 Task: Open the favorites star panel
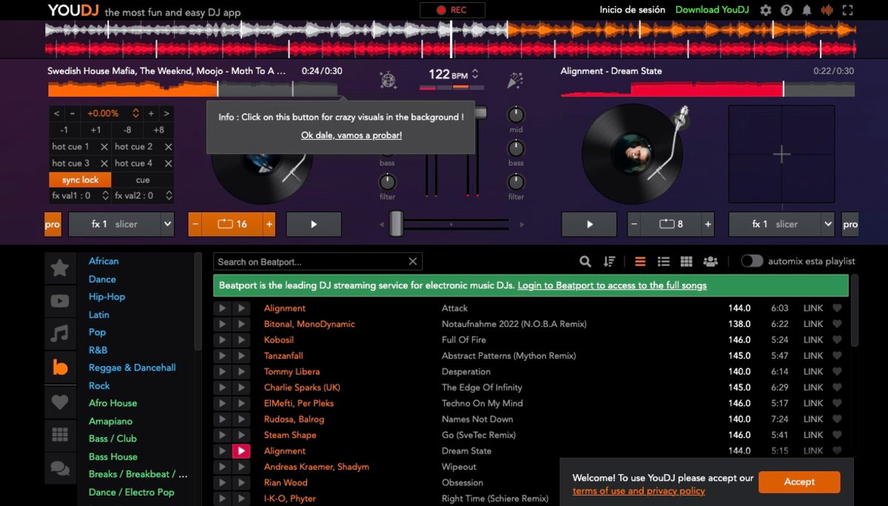(60, 267)
